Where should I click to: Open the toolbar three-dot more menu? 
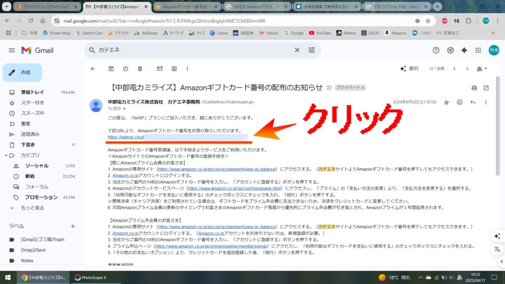coord(187,69)
